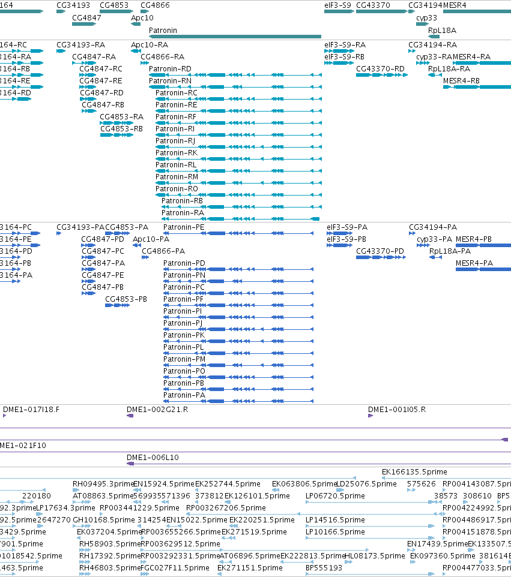Click protein Patronin-PD label
511x577 pixels.
(x=184, y=263)
